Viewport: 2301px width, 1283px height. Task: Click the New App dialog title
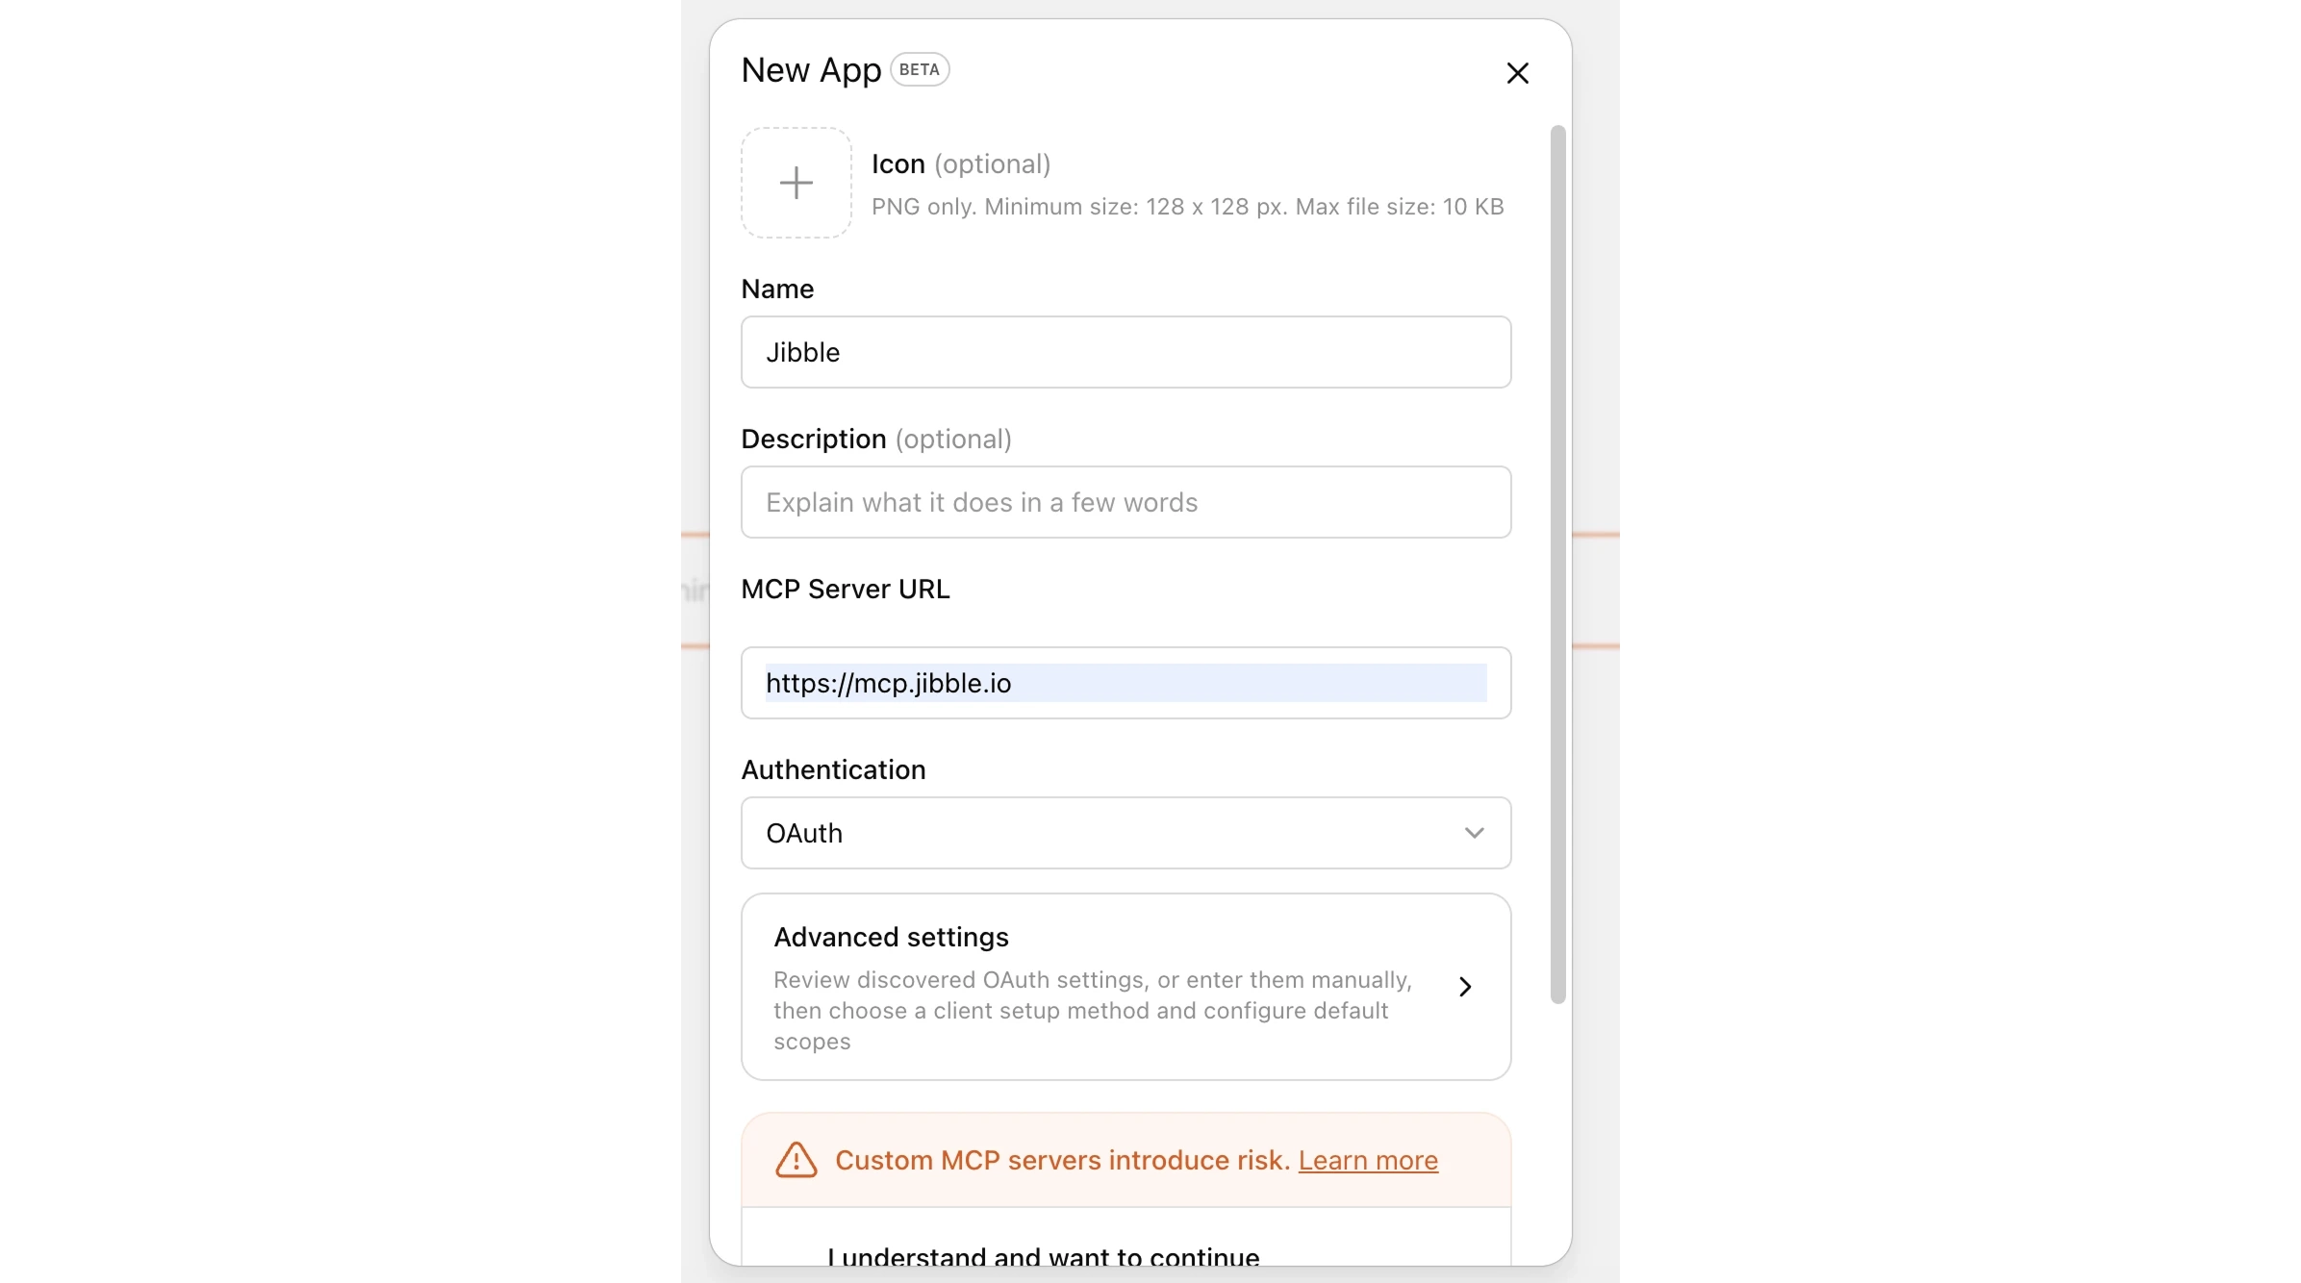point(809,68)
